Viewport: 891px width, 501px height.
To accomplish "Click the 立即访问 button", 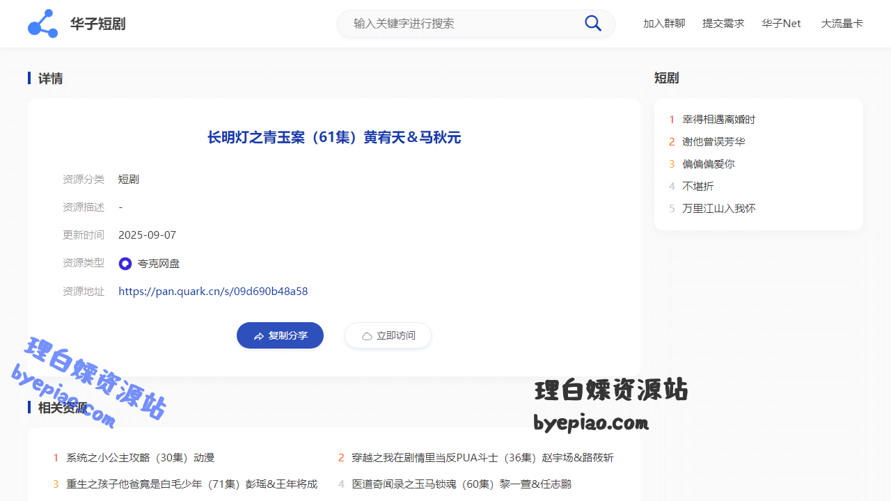I will point(388,335).
